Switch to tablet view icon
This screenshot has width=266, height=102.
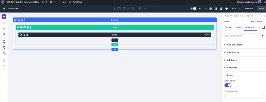[124, 9]
